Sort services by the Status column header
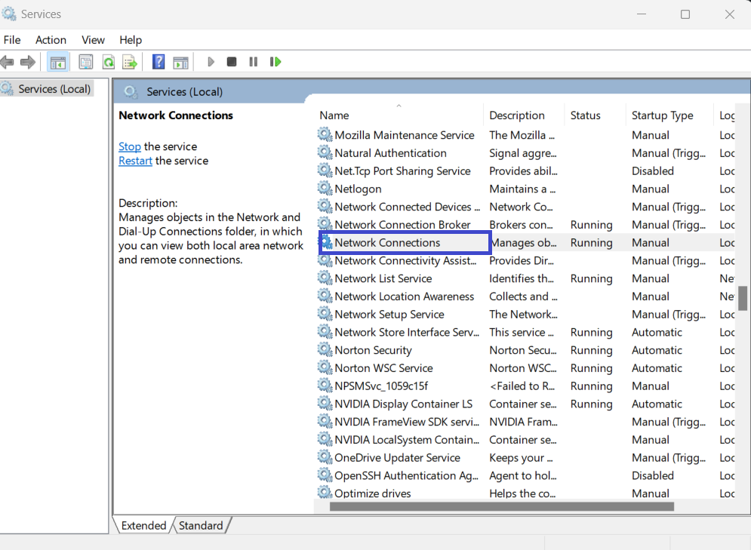Viewport: 751px width, 550px height. pos(585,115)
